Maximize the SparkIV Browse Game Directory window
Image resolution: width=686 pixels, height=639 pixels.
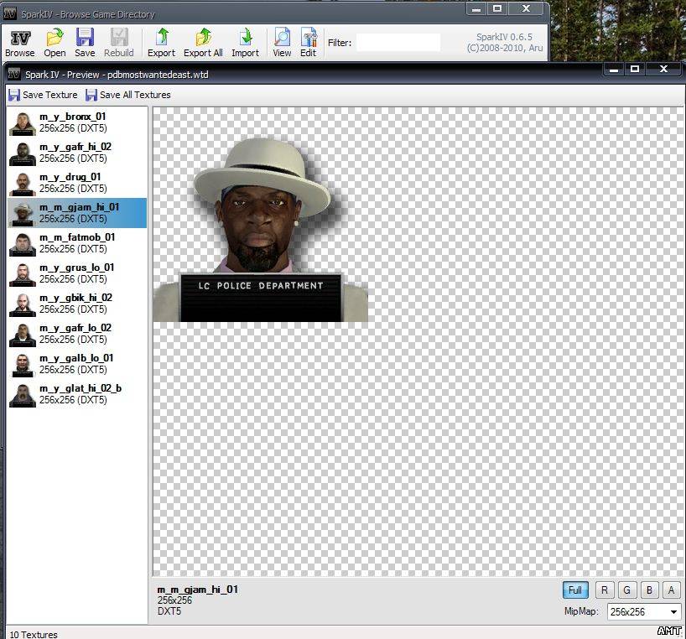click(497, 8)
